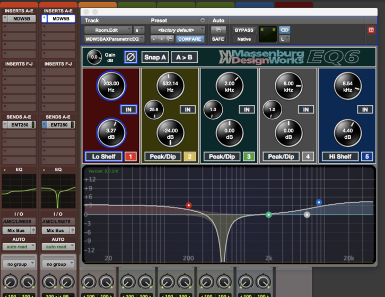Viewport: 385px width, 297px height.
Task: Click the 25.6 Q knob
Action: pos(154,110)
